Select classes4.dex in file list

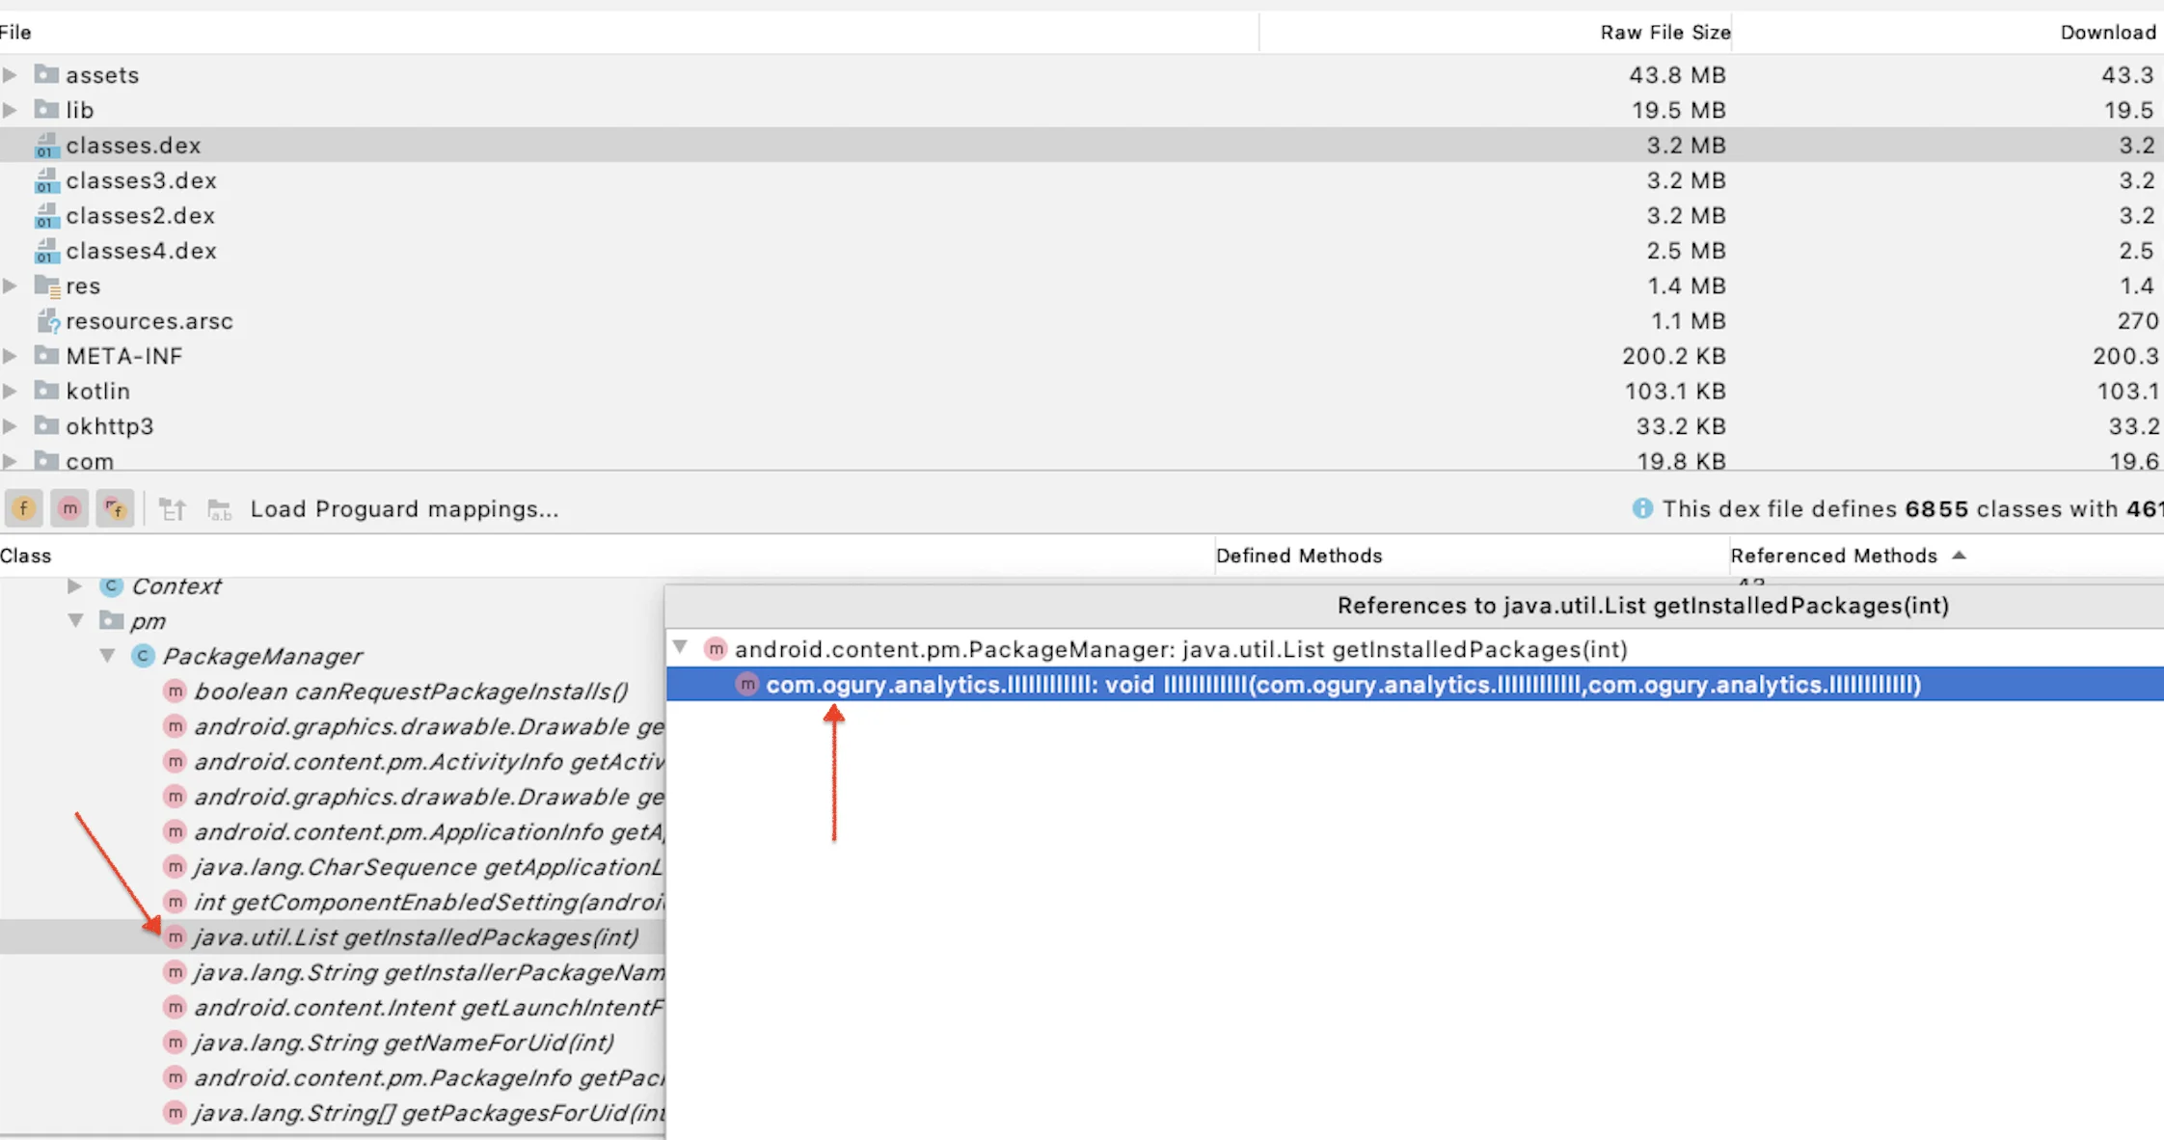coord(141,251)
